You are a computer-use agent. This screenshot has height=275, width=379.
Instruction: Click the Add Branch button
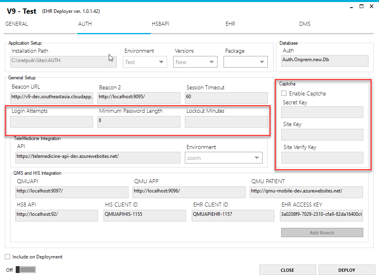322,233
